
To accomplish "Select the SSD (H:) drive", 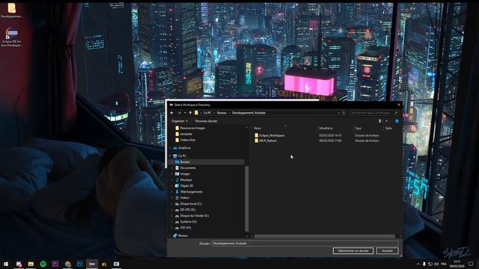I will click(183, 228).
